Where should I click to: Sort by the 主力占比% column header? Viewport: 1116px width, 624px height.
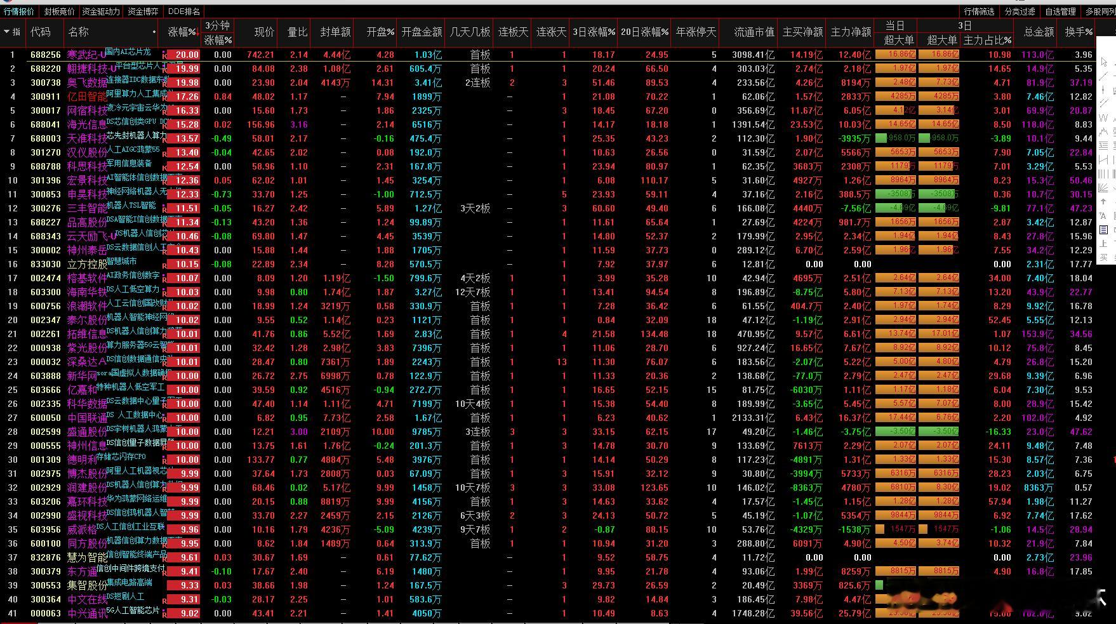point(987,40)
